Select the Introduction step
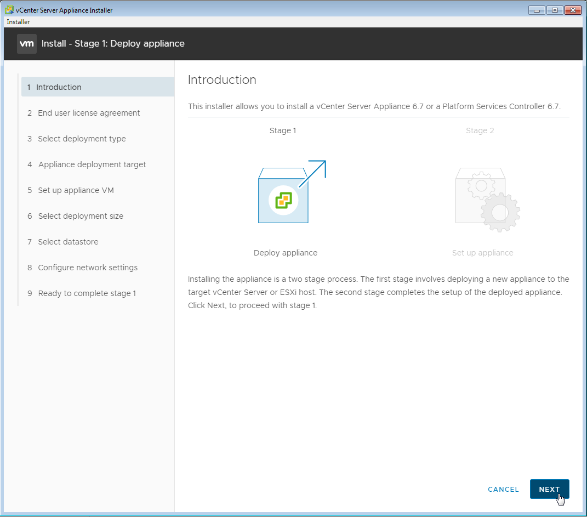The height and width of the screenshot is (517, 587). (59, 87)
